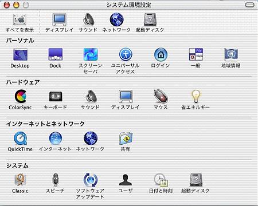This screenshot has height=206, width=258.
Task: Open 起動ディスク in System section
Action: 196,180
